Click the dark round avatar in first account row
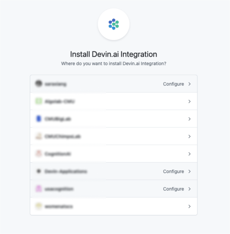Screen dimensions: 230x234 39,84
